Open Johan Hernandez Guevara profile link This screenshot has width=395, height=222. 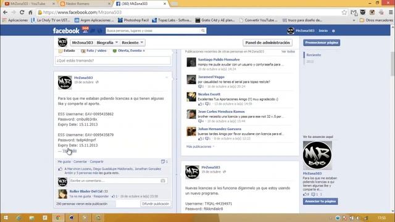click(x=220, y=129)
